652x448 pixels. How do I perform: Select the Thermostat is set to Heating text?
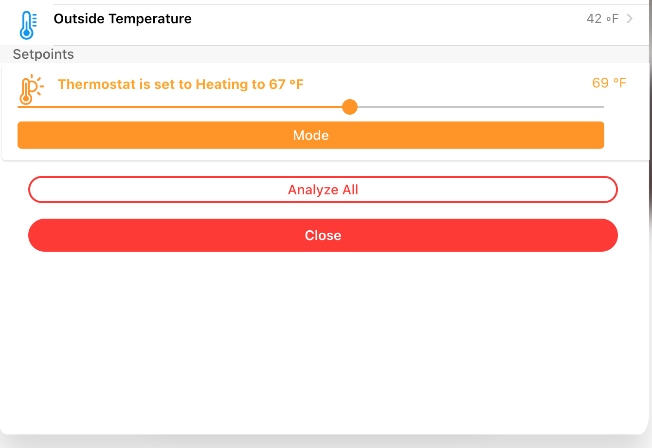coord(181,84)
